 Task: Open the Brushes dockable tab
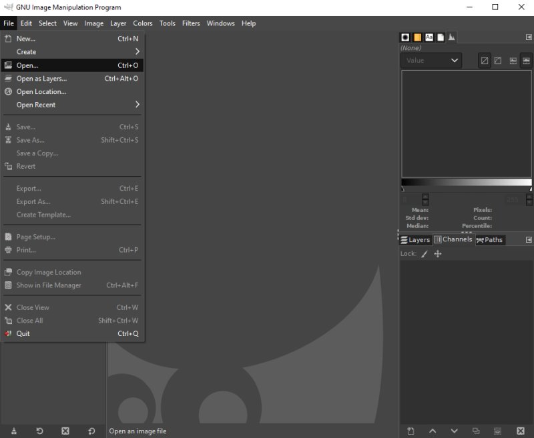click(405, 37)
